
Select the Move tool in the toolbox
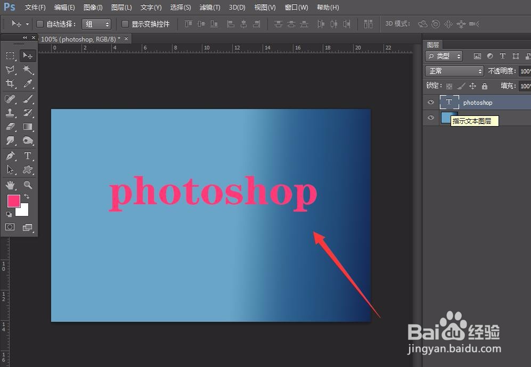[x=28, y=56]
